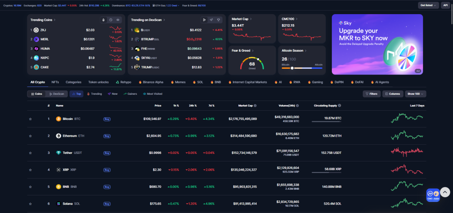Viewport: 453px width, 213px height.
Task: Click the Bitcoin circulating supply progress bar
Action: tap(326, 121)
